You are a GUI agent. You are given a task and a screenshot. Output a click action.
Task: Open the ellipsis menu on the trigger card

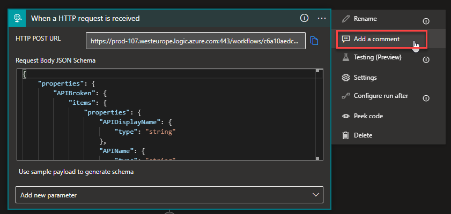(322, 18)
